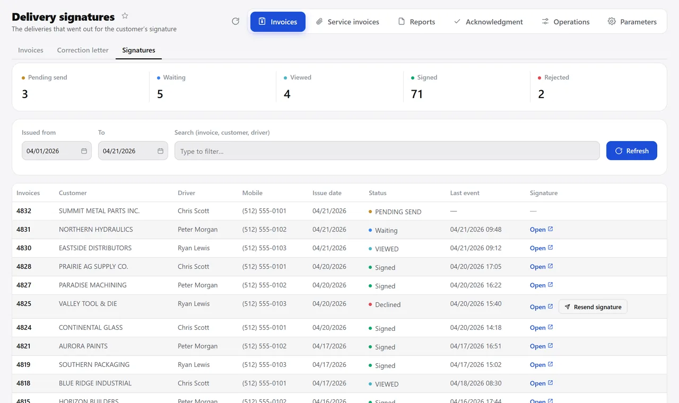Star the Delivery signatures page as favorite
The image size is (679, 403).
tap(125, 16)
